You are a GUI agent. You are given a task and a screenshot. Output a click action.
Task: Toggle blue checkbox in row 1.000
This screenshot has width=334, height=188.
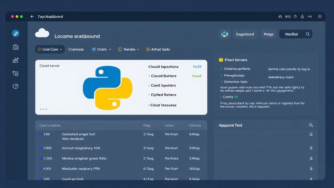coord(41,148)
